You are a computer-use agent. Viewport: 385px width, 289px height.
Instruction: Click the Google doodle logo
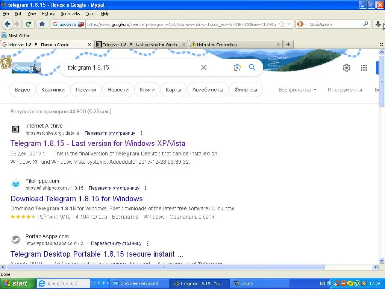[x=26, y=68]
